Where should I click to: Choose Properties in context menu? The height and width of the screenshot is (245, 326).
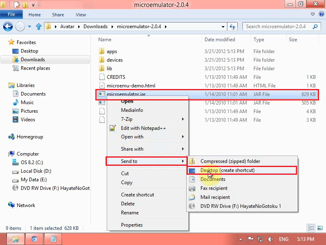click(x=132, y=225)
